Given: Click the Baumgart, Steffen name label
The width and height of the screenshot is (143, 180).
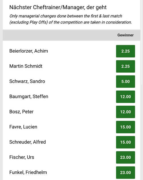Looking at the screenshot, I should click(29, 97).
